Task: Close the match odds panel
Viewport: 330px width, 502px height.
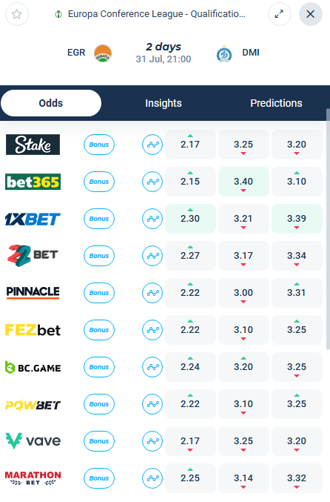Action: [x=310, y=14]
